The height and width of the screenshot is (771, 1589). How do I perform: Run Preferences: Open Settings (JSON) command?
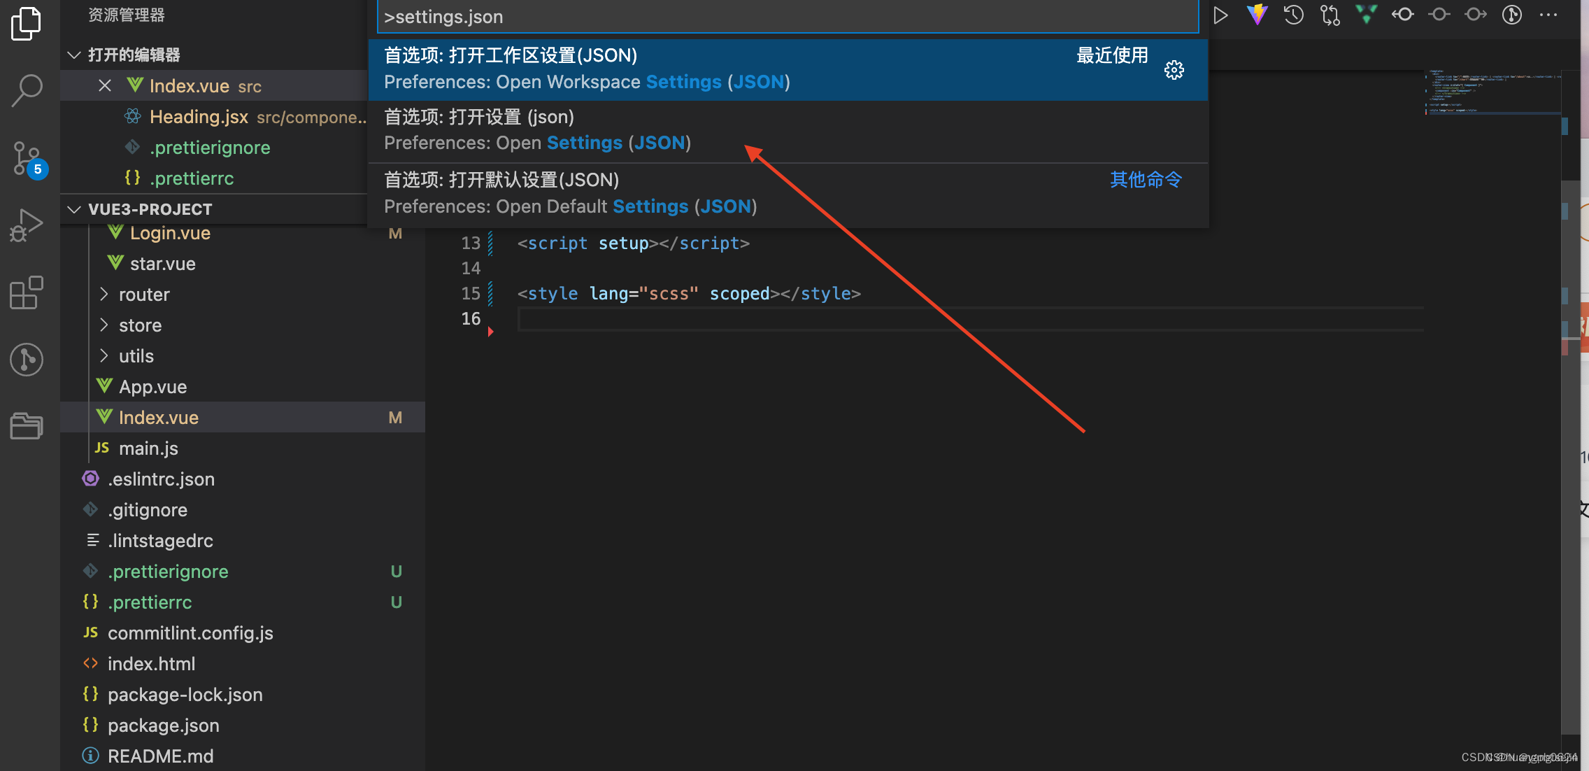click(788, 131)
